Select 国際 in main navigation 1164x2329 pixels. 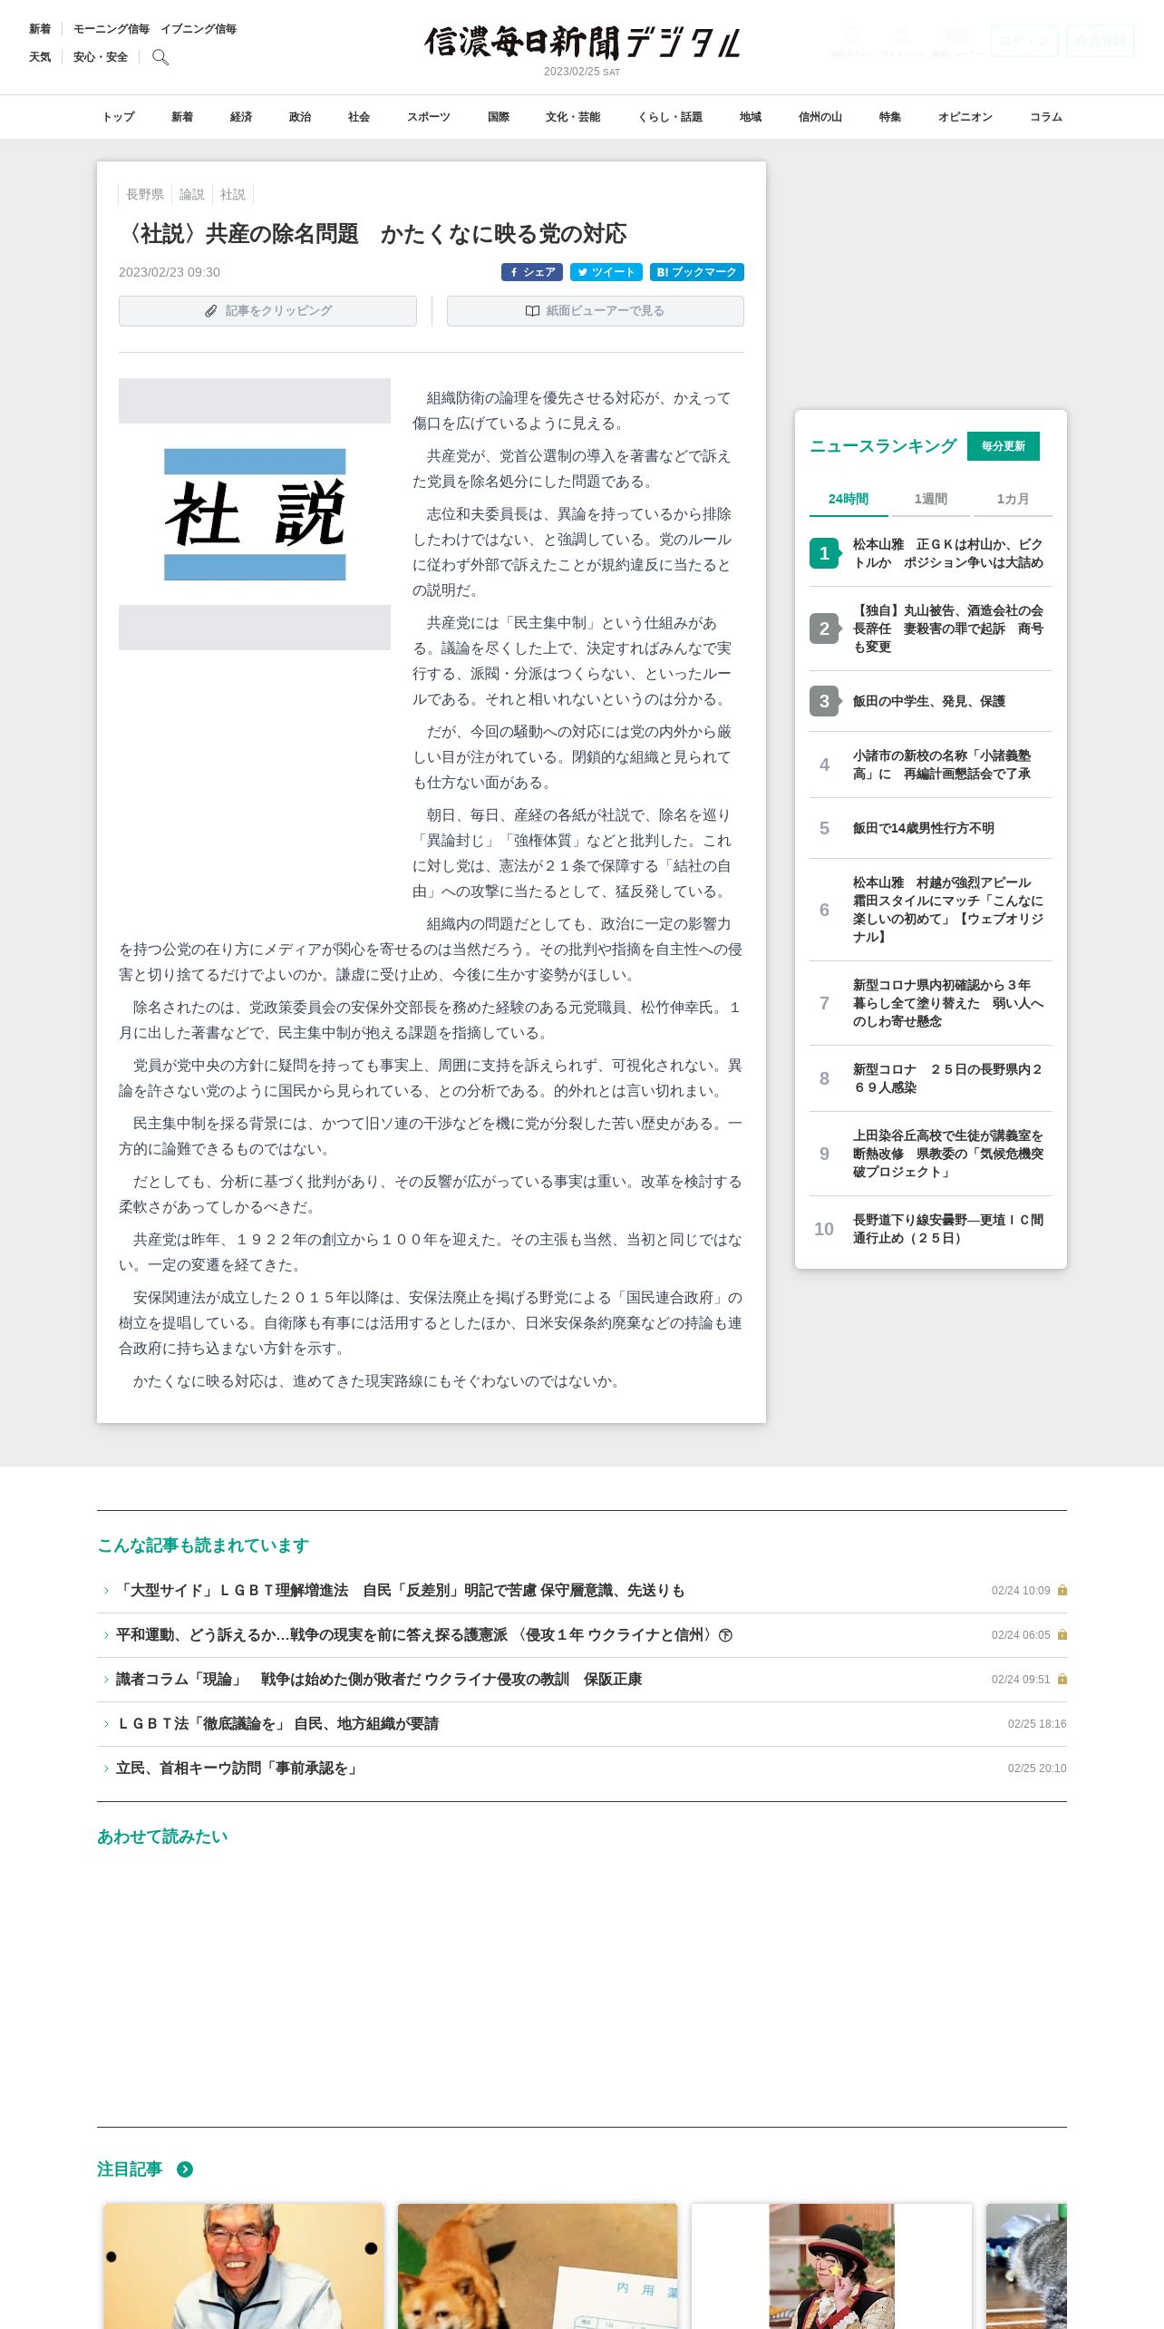499,117
